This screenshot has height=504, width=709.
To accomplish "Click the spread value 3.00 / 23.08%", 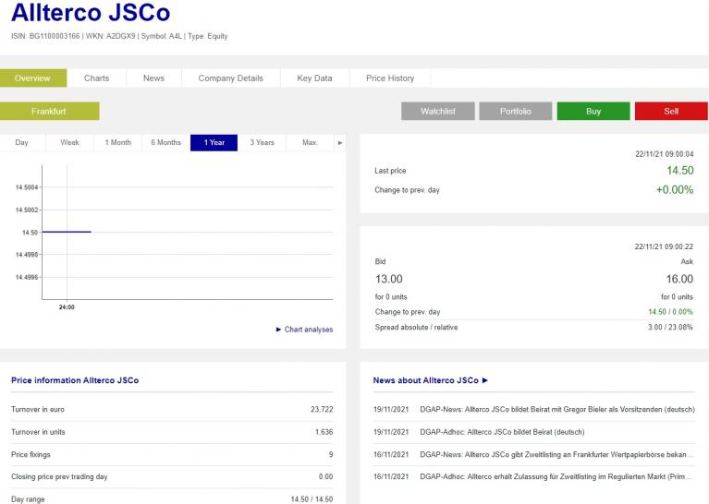I will pyautogui.click(x=670, y=327).
